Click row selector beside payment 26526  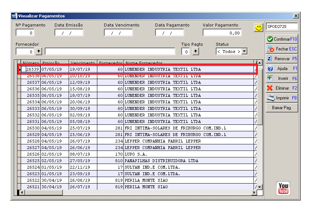pos(19,154)
